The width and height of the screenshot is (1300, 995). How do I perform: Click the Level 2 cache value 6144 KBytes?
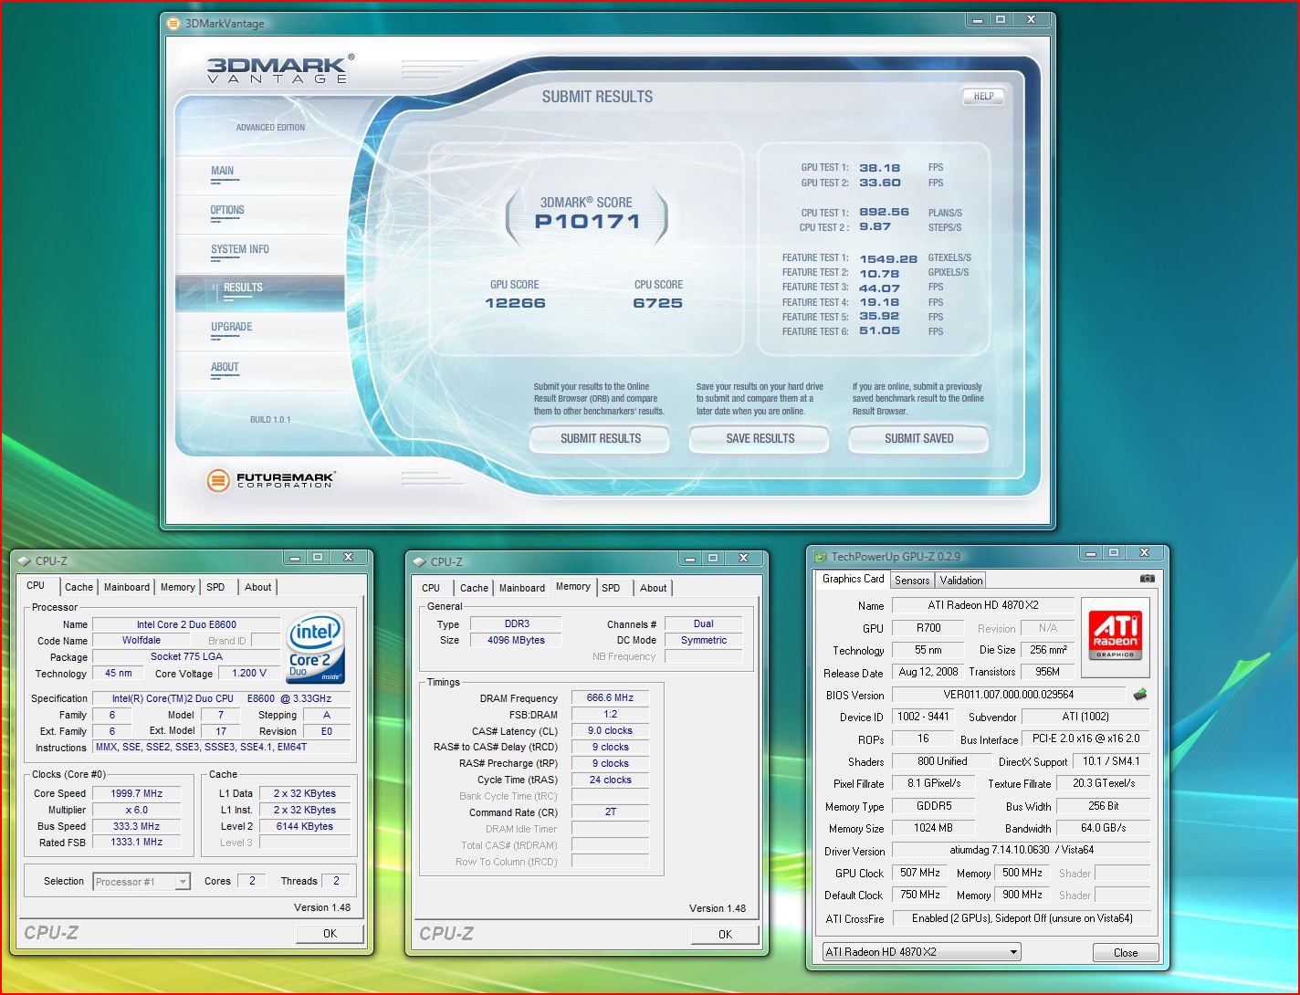[305, 826]
